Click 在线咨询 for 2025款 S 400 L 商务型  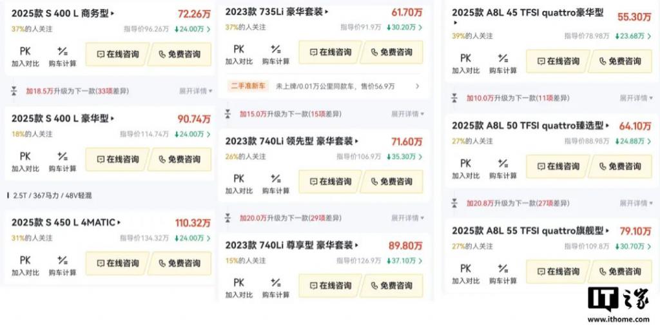coord(117,54)
